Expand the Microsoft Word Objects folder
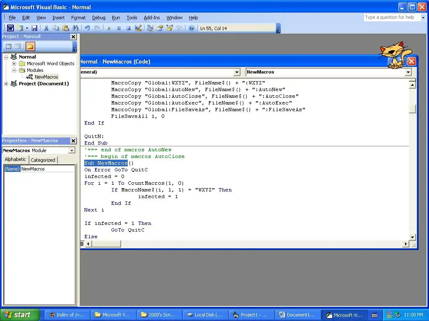Image resolution: width=429 pixels, height=321 pixels. coord(14,64)
